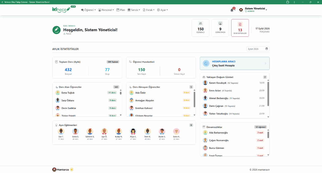Click the clock icon in Hesaplama Aracı
Screen dimensions: 322x173
coord(206,63)
